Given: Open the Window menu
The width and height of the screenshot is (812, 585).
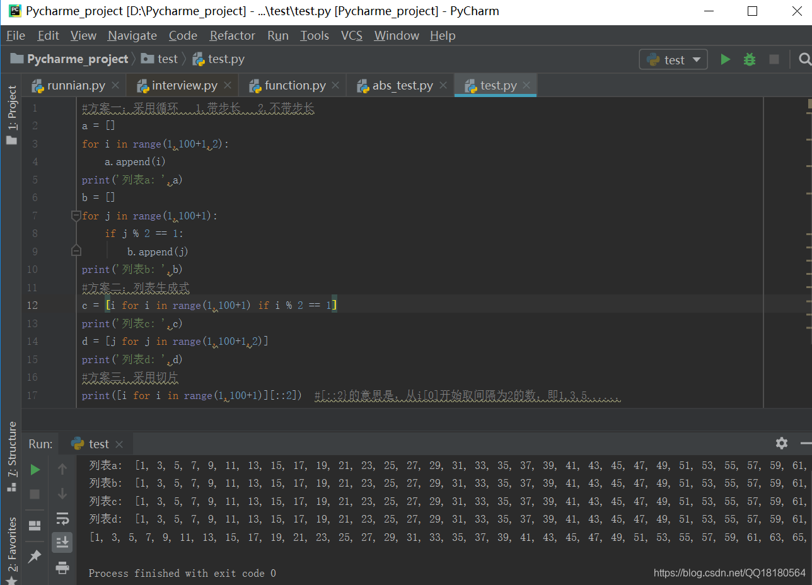Looking at the screenshot, I should pos(397,35).
